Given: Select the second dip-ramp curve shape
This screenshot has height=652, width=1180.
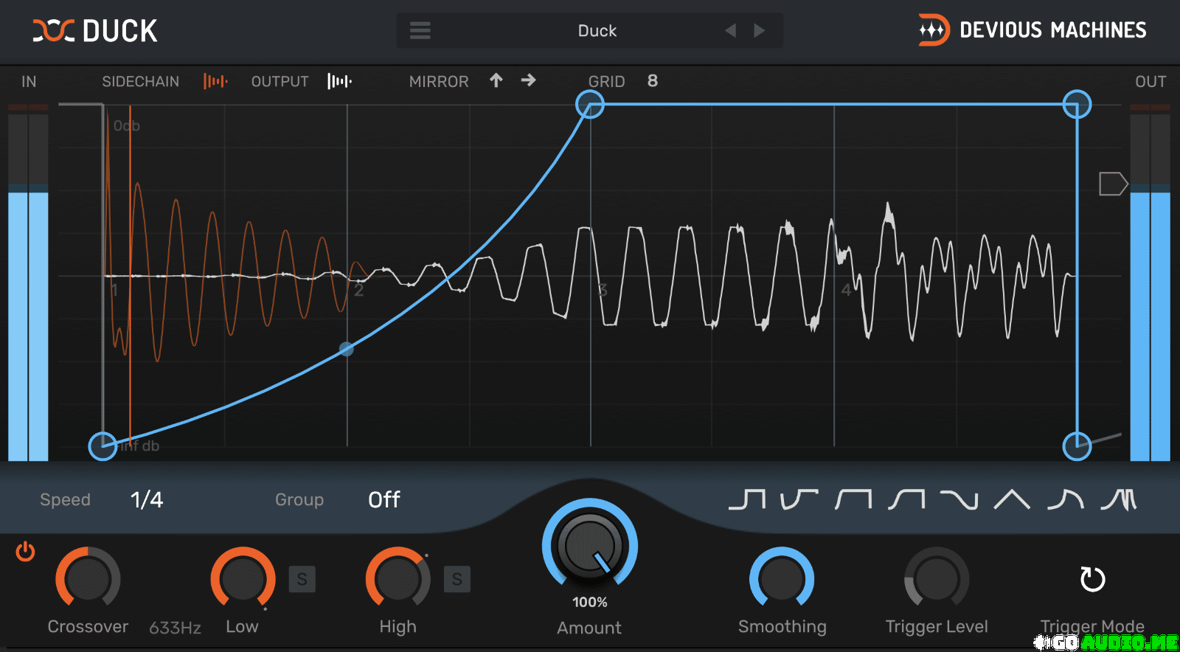Looking at the screenshot, I should (799, 499).
